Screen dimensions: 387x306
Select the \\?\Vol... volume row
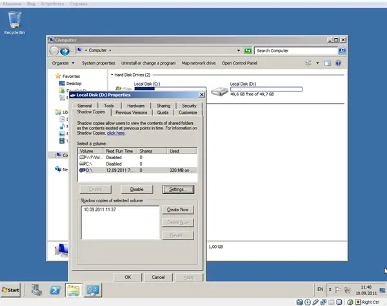pos(138,157)
